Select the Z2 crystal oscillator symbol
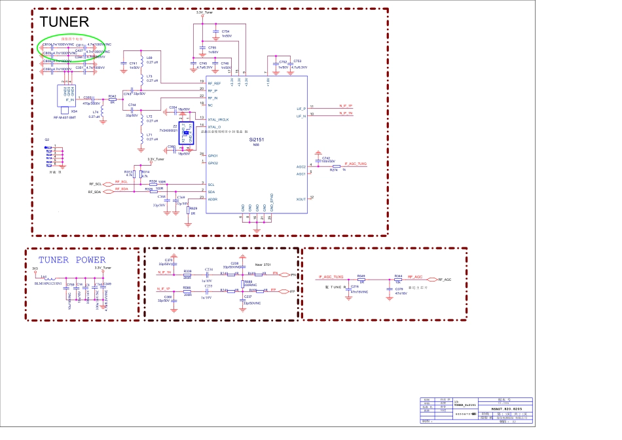Viewport: 622px width, 440px height. 186,131
